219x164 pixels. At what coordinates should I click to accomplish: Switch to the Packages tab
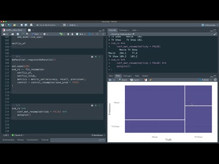pyautogui.click(x=127, y=76)
